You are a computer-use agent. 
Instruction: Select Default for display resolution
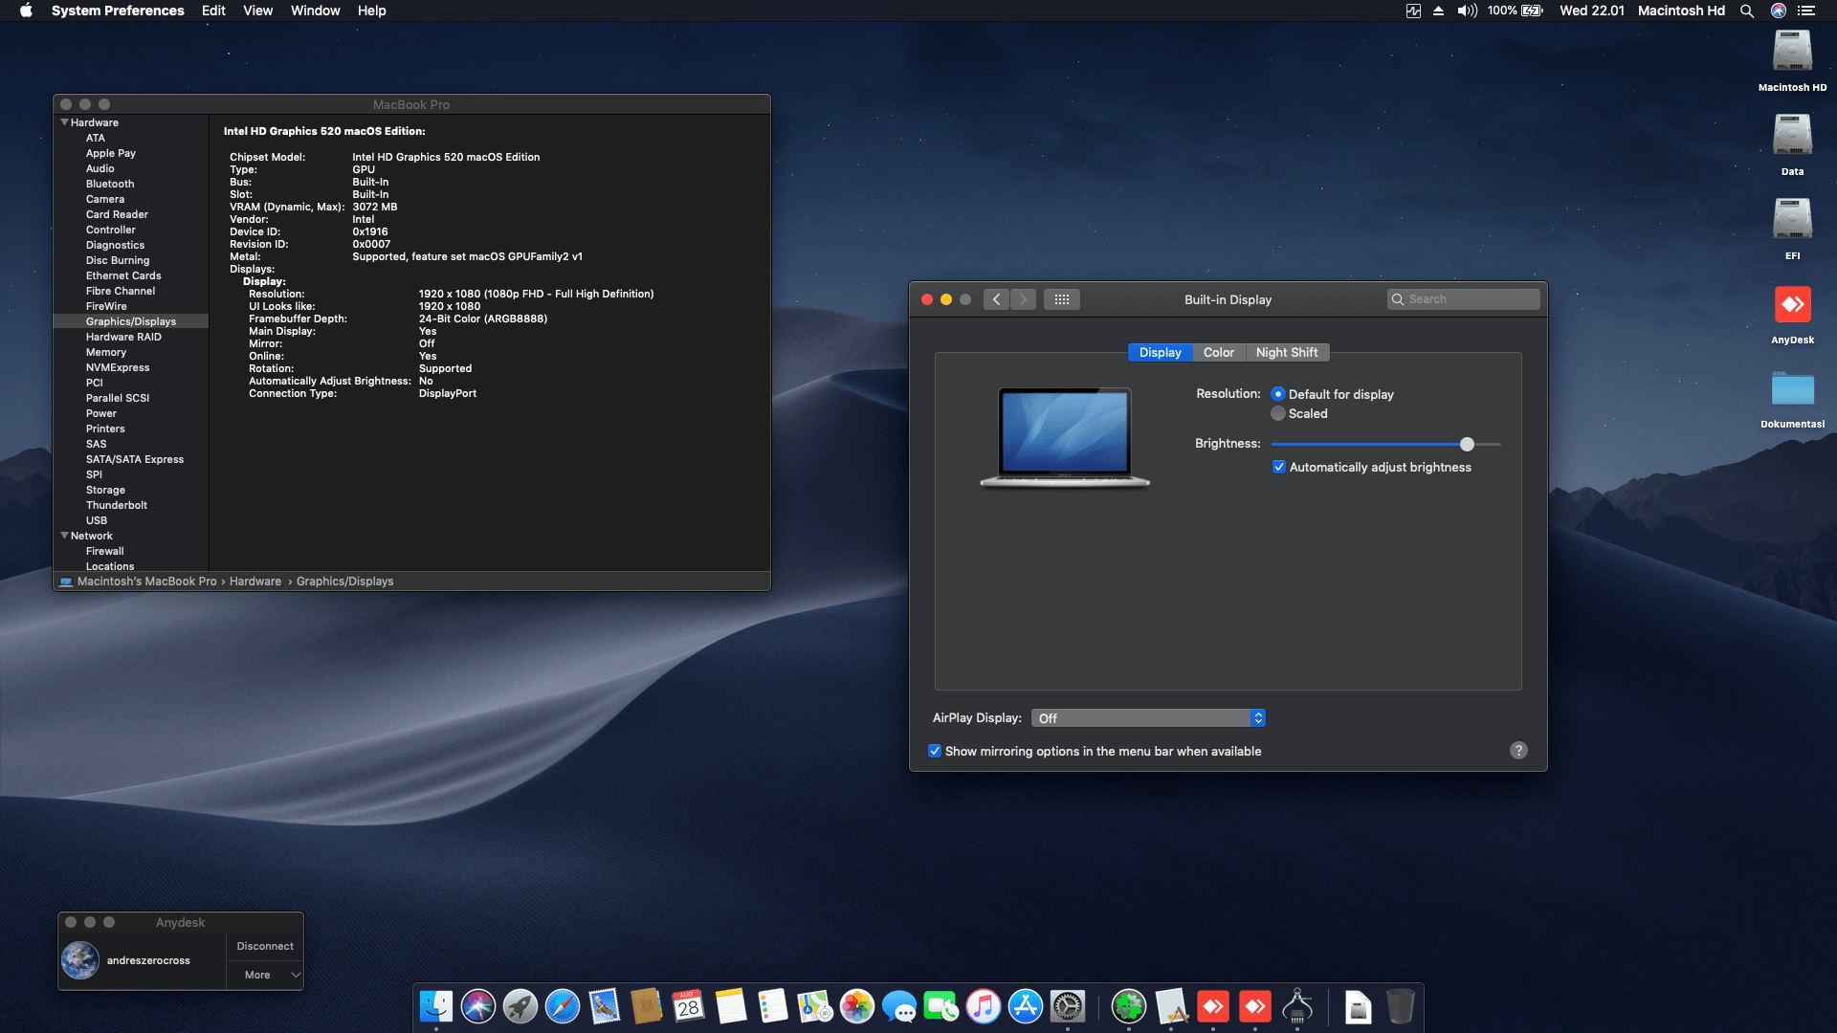pyautogui.click(x=1278, y=394)
